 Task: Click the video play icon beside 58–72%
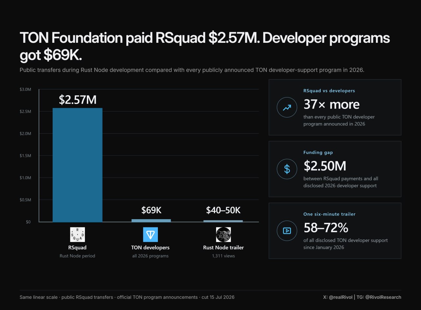[x=287, y=231]
